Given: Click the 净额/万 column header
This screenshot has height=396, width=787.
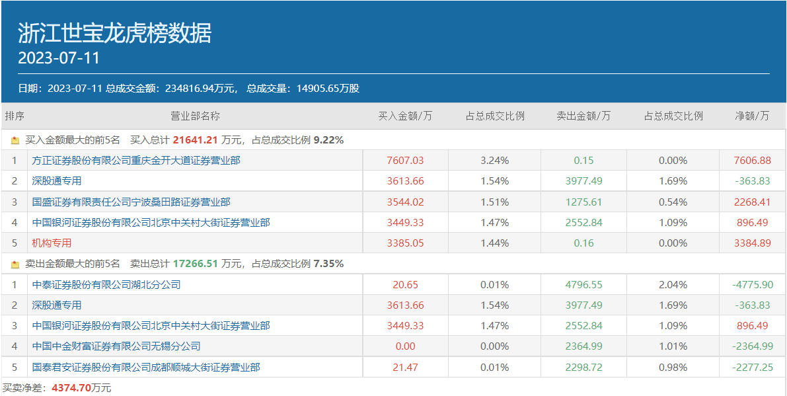Looking at the screenshot, I should (752, 116).
